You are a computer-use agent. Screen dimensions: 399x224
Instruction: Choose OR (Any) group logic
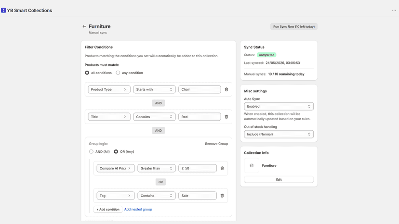[x=116, y=151]
